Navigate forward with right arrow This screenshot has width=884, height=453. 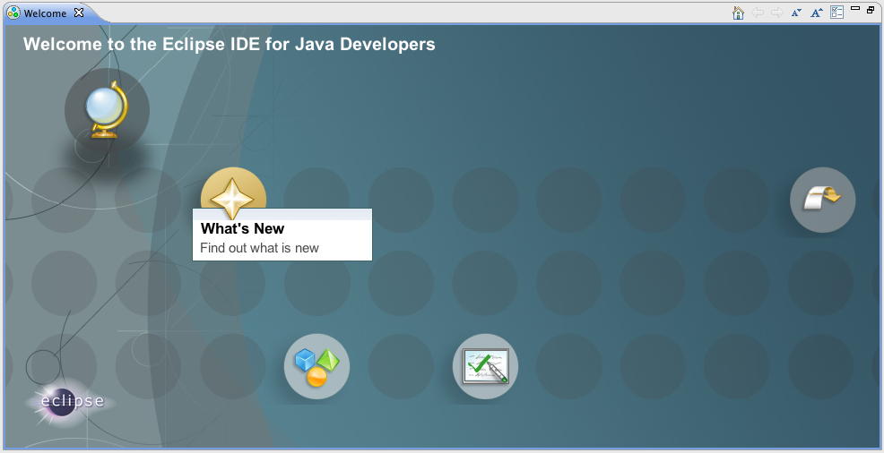click(777, 13)
